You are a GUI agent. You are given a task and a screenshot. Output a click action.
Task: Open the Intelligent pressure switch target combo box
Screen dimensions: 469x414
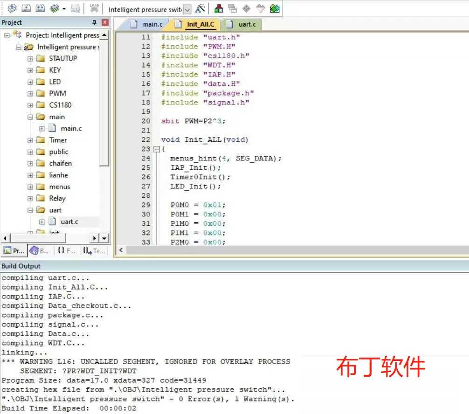(x=187, y=10)
